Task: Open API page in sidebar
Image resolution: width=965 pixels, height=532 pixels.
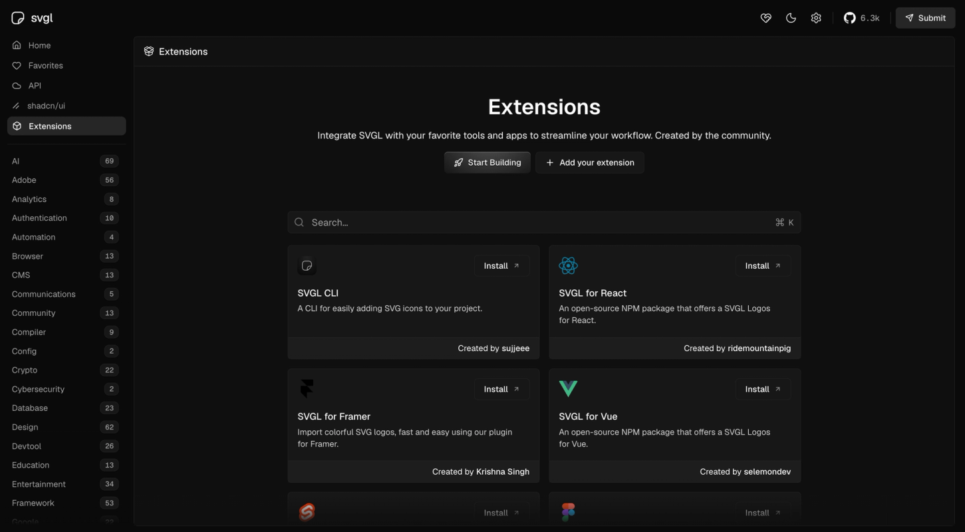Action: (x=67, y=86)
